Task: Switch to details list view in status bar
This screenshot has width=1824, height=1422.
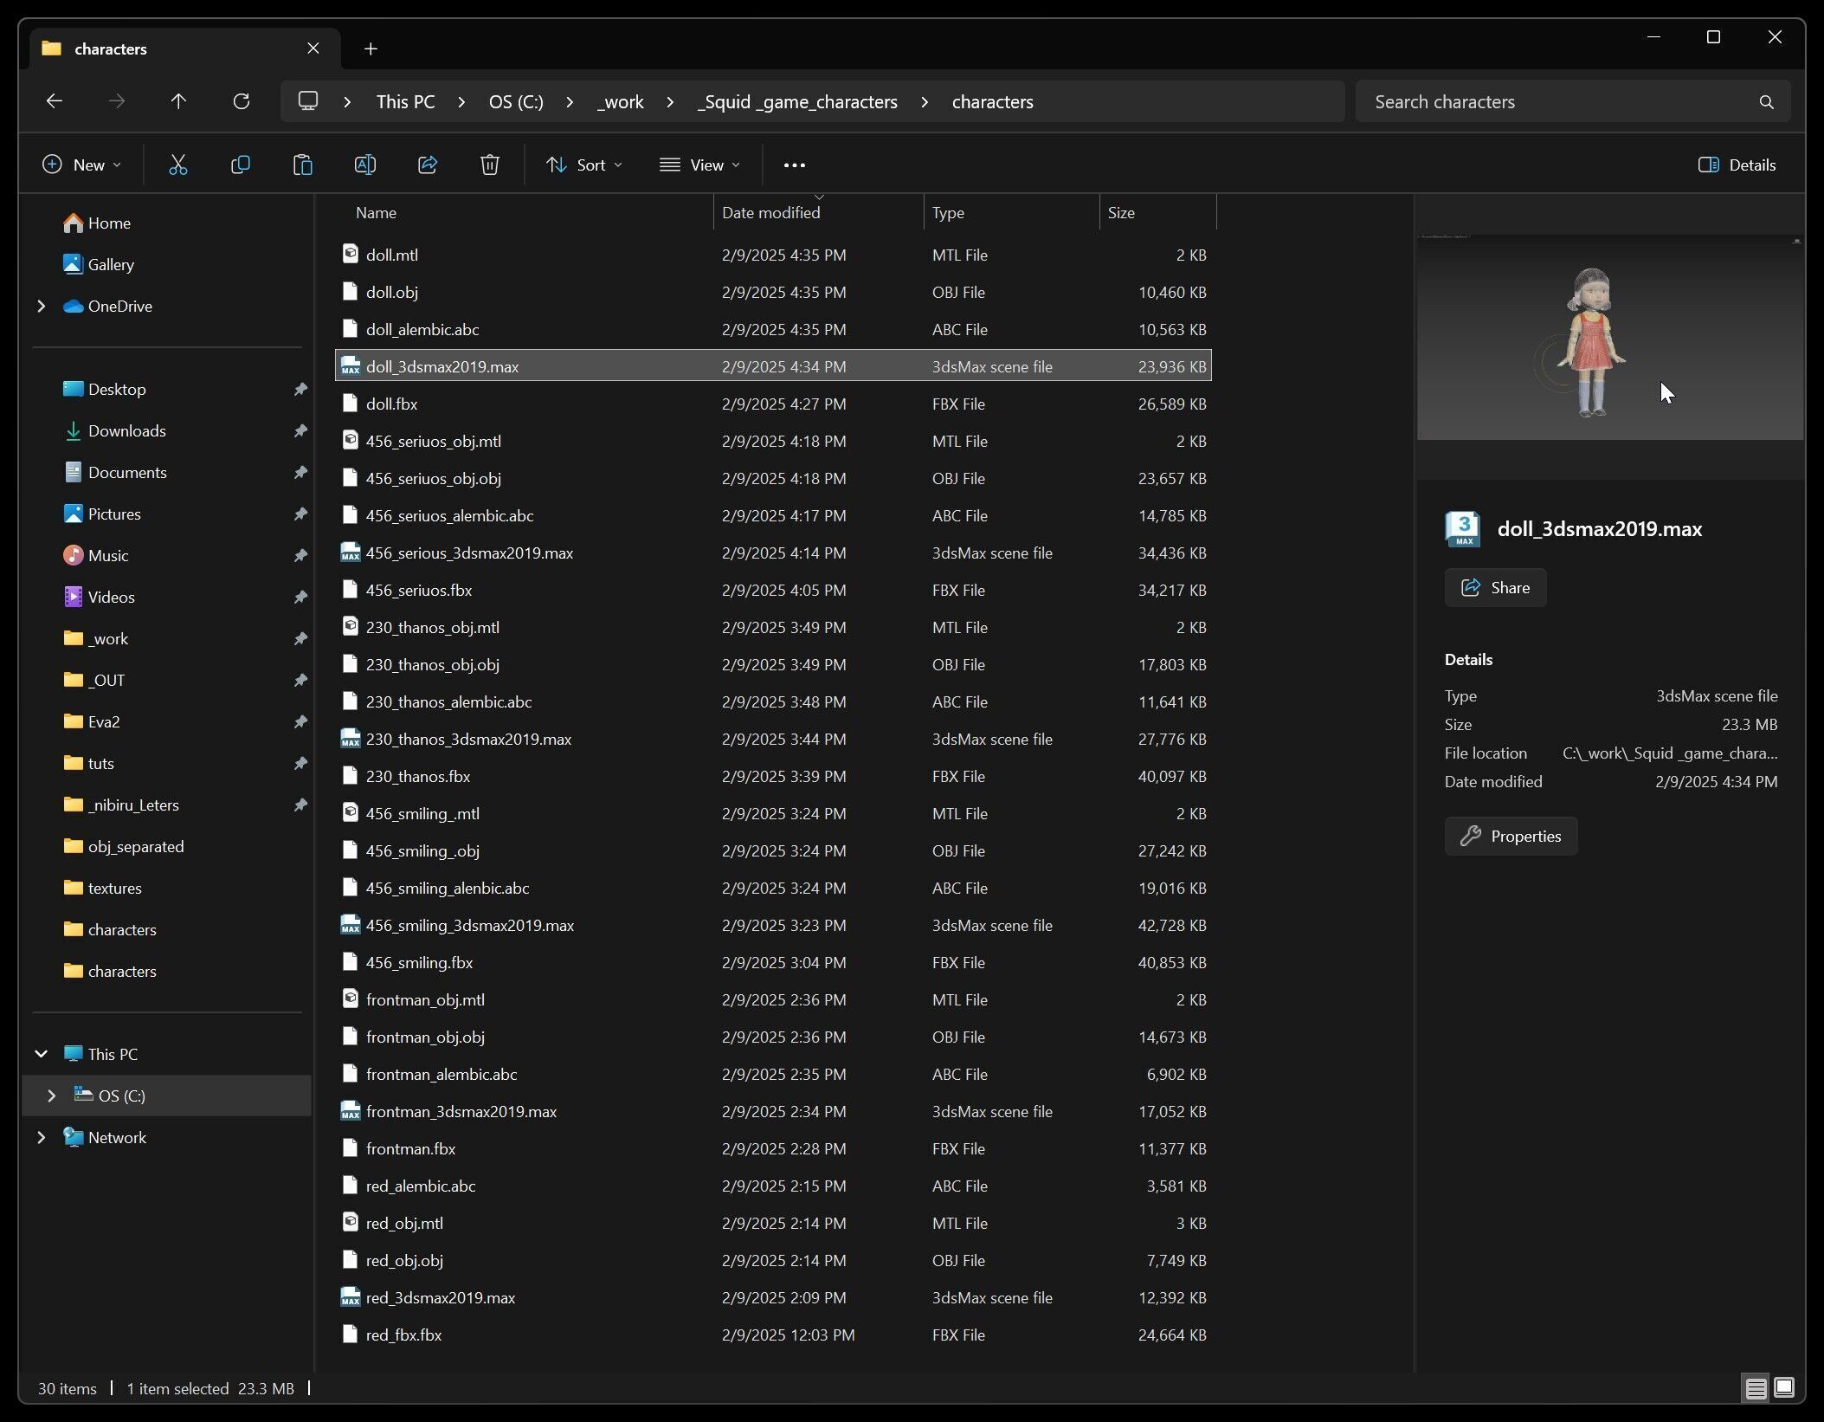Action: click(1756, 1388)
